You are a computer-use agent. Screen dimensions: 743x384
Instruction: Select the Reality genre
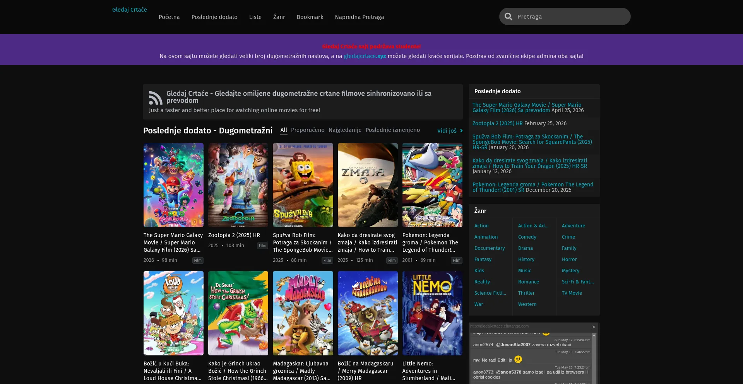[x=482, y=282]
